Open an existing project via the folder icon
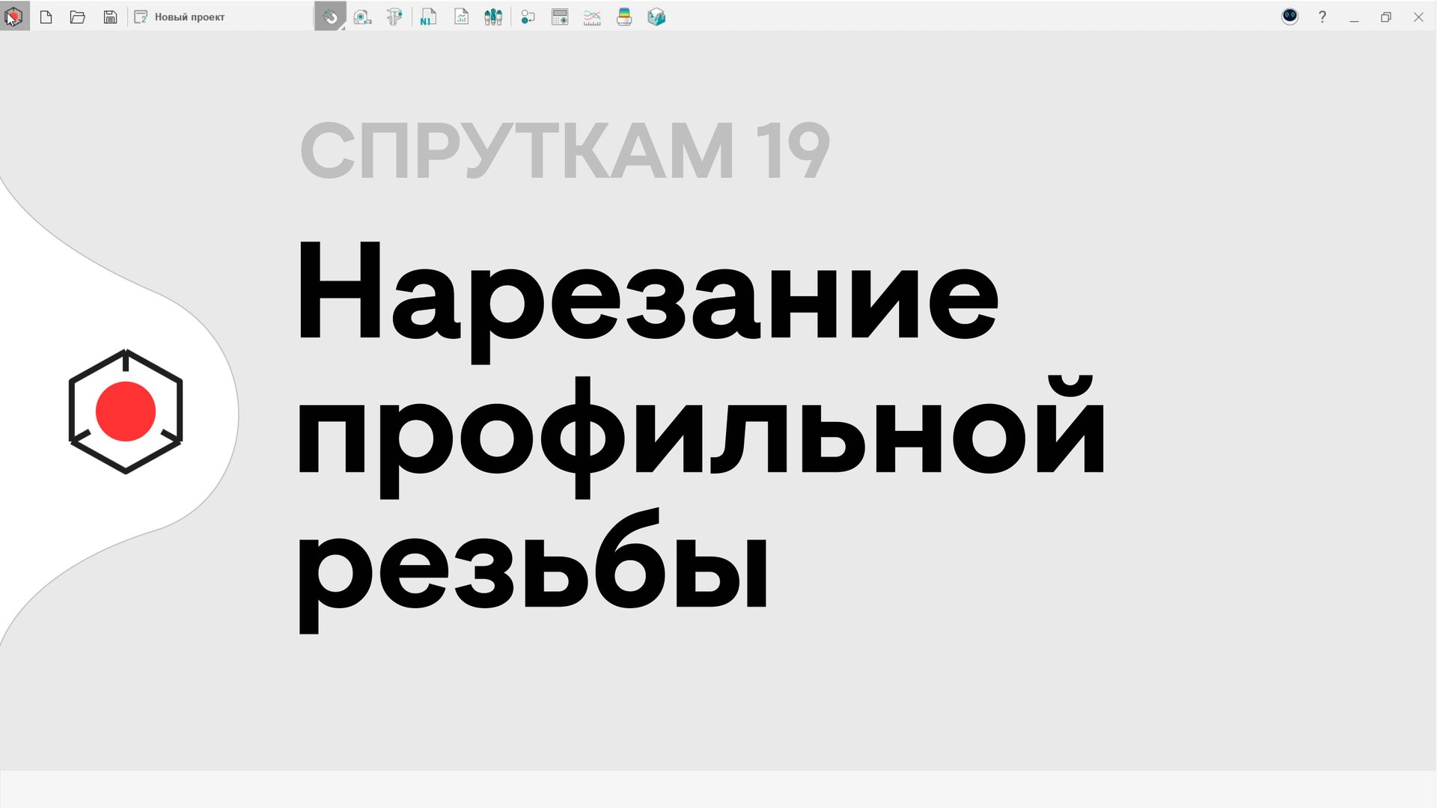The width and height of the screenshot is (1437, 808). click(78, 16)
